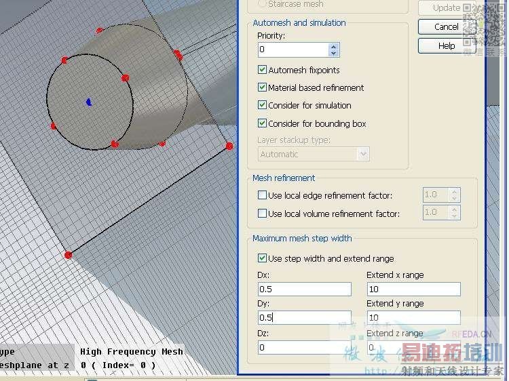
Task: Click the Extend z range field
Action: click(413, 347)
